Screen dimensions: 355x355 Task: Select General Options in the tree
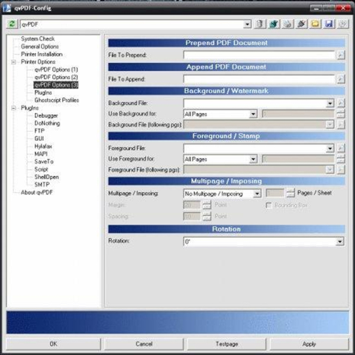click(40, 46)
